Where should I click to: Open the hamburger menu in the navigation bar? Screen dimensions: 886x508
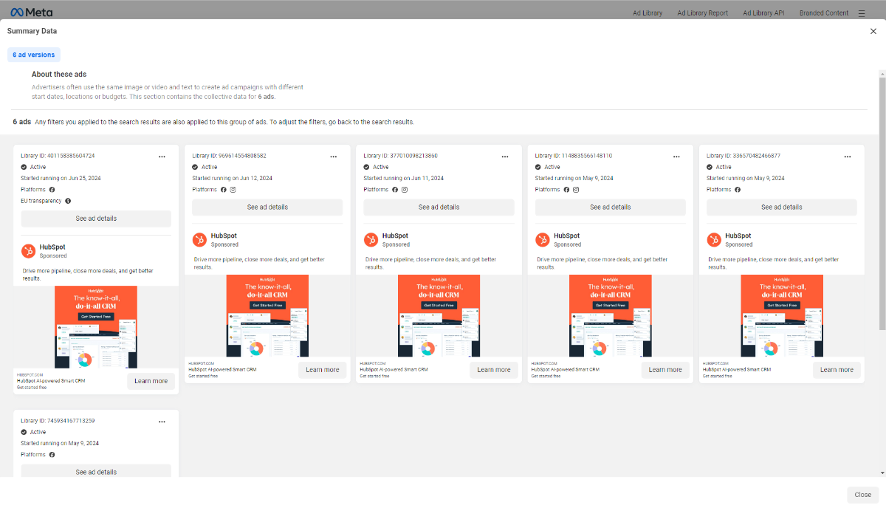(x=861, y=13)
